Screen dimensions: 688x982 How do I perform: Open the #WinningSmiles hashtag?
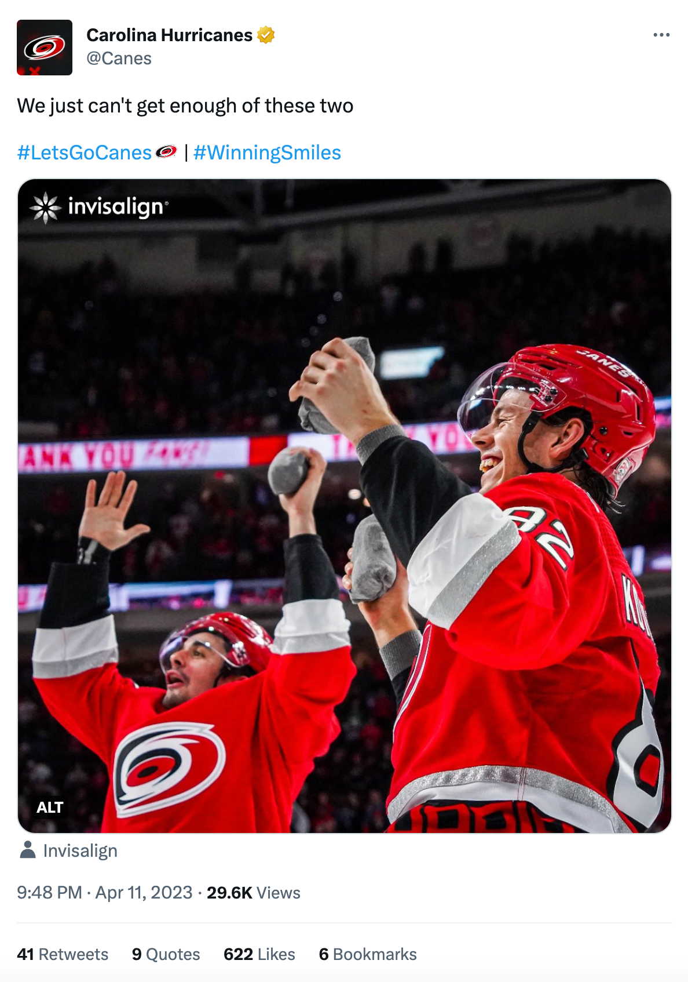click(267, 152)
